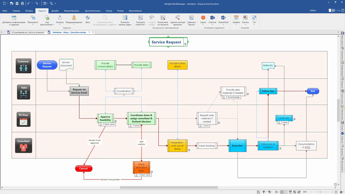The width and height of the screenshot is (345, 194).
Task: Save the map with the floppy disk icon
Action: 17,4
